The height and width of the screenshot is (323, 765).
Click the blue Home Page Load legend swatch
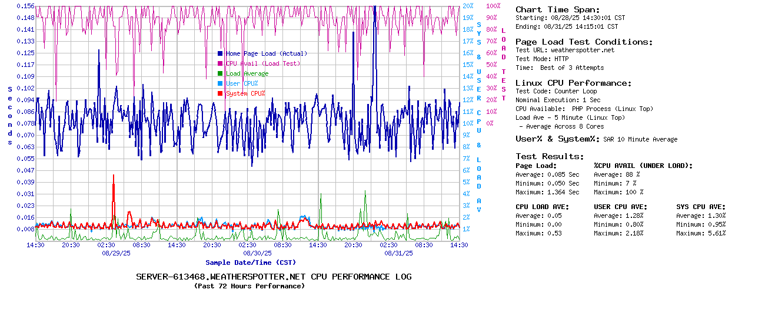(x=220, y=53)
